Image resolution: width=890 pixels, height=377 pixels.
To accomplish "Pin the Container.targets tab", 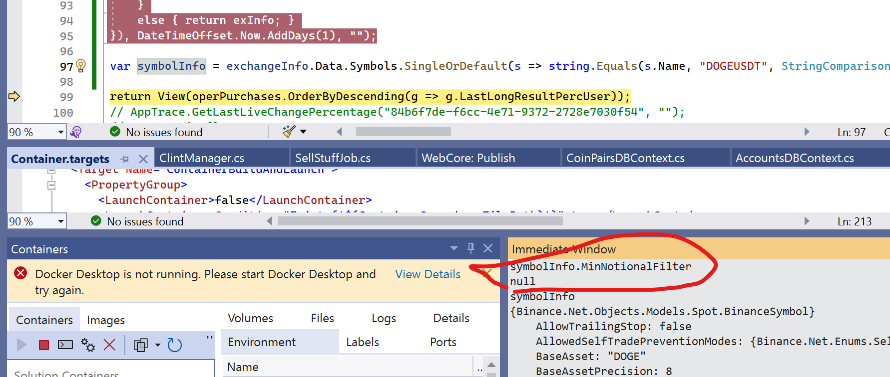I will (125, 159).
